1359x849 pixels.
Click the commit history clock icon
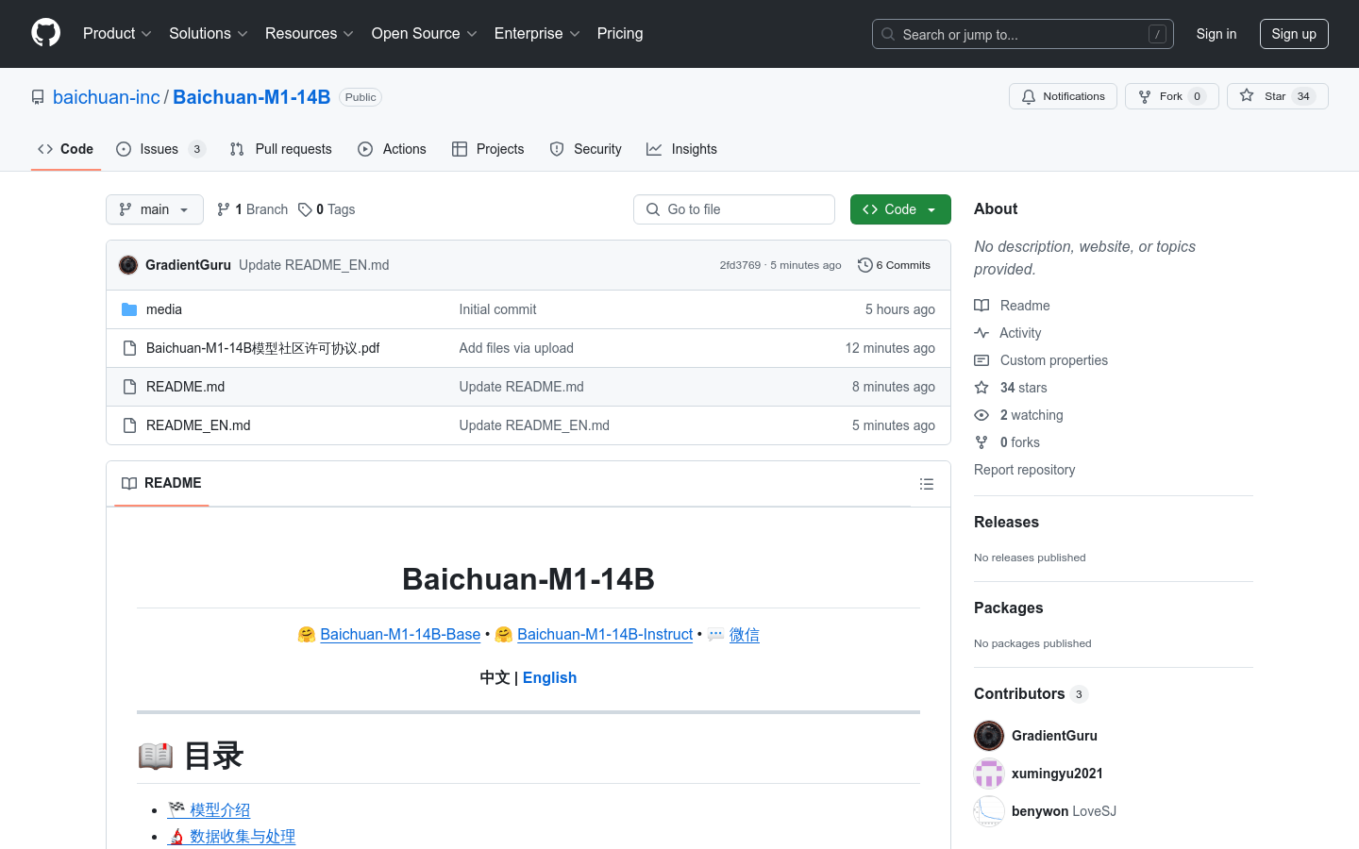[865, 265]
